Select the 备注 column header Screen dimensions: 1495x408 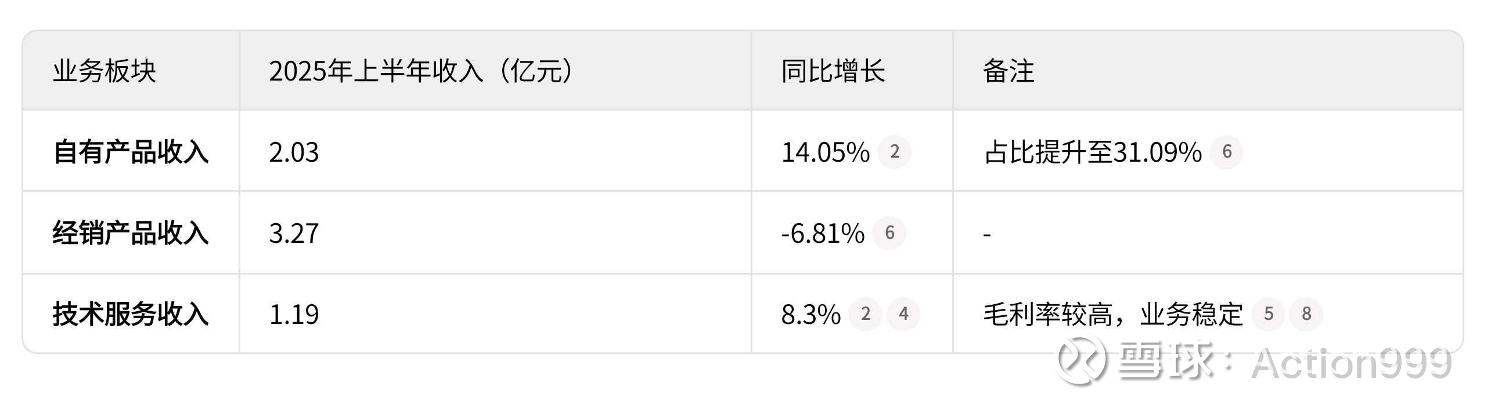(1008, 71)
